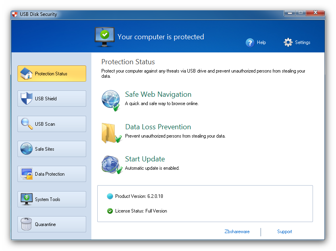Viewport: 336px width, 251px height.
Task: Click the Settings gear icon
Action: [x=288, y=42]
